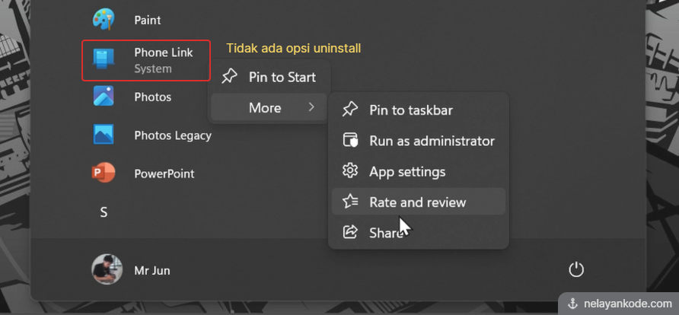Click the Share menu entry
The width and height of the screenshot is (679, 315).
pos(384,233)
